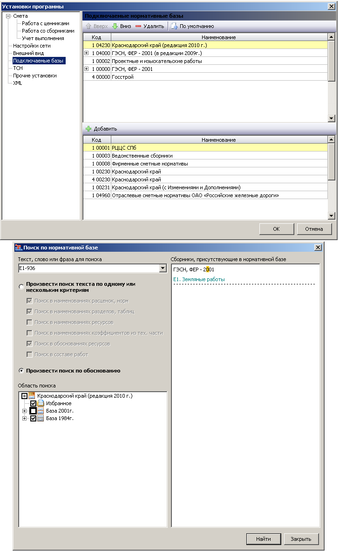
Task: Collapse the Смета tree node
Action: point(8,16)
